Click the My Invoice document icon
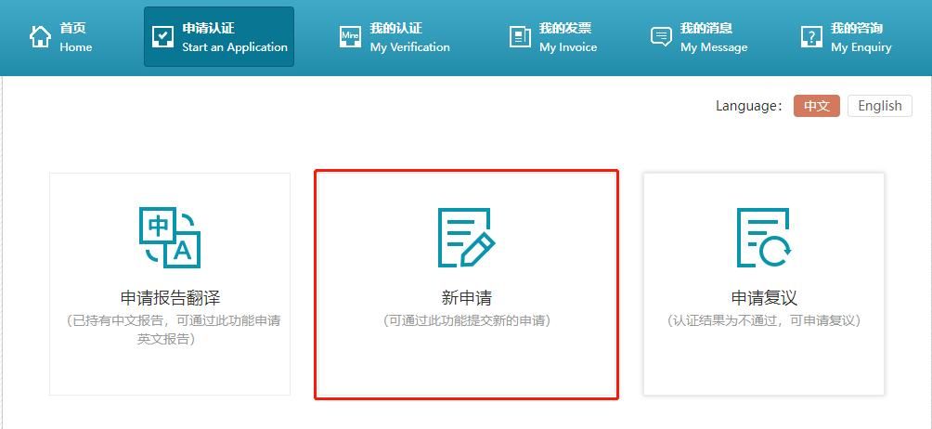This screenshot has height=429, width=932. [x=520, y=37]
